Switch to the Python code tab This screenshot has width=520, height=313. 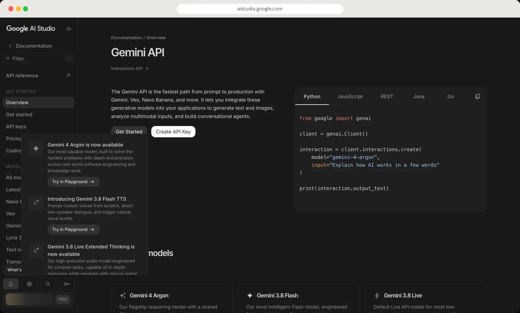tap(312, 97)
